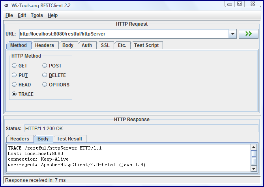Screen dimensions: 264x187
Task: Click the response body scrollbar up arrow
Action: point(254,148)
